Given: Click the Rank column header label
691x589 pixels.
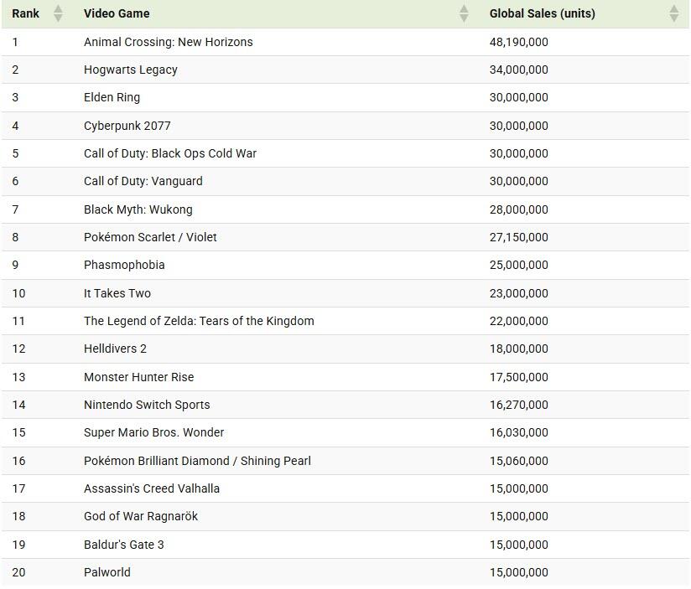Looking at the screenshot, I should coord(26,13).
